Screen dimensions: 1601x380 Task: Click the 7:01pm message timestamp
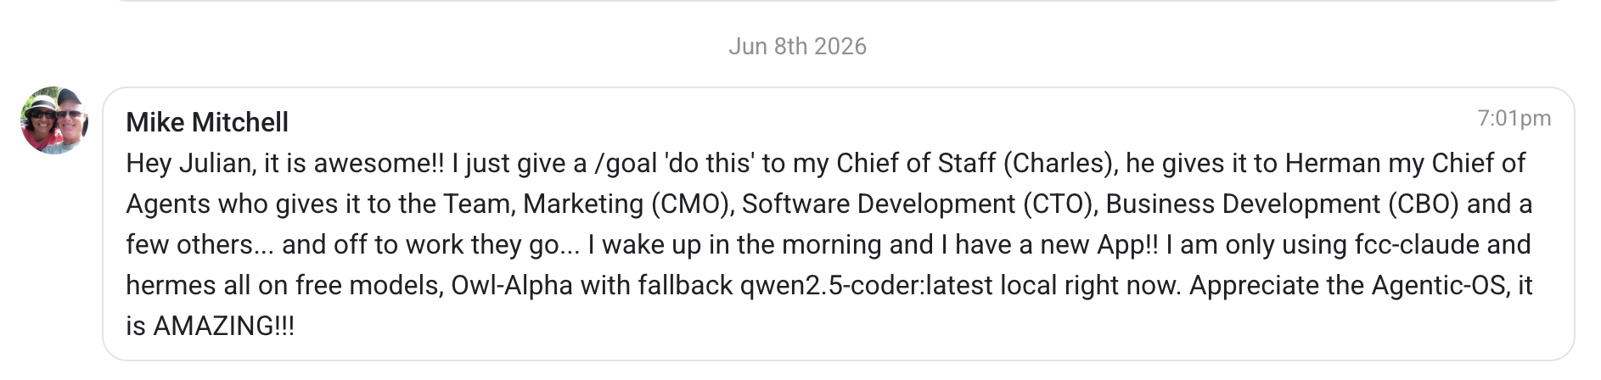[x=1514, y=119]
